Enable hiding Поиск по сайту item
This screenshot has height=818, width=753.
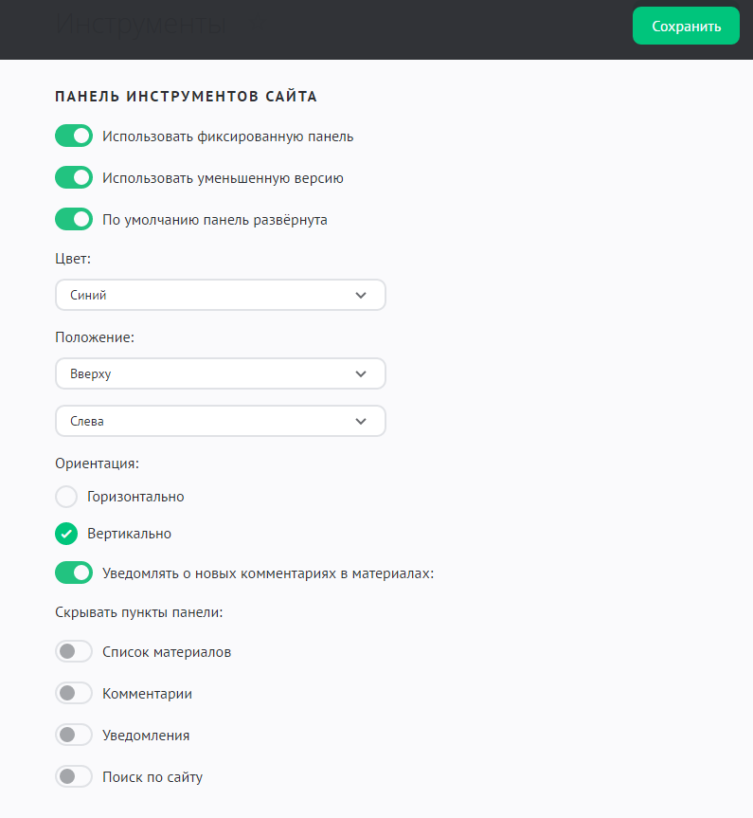[74, 777]
